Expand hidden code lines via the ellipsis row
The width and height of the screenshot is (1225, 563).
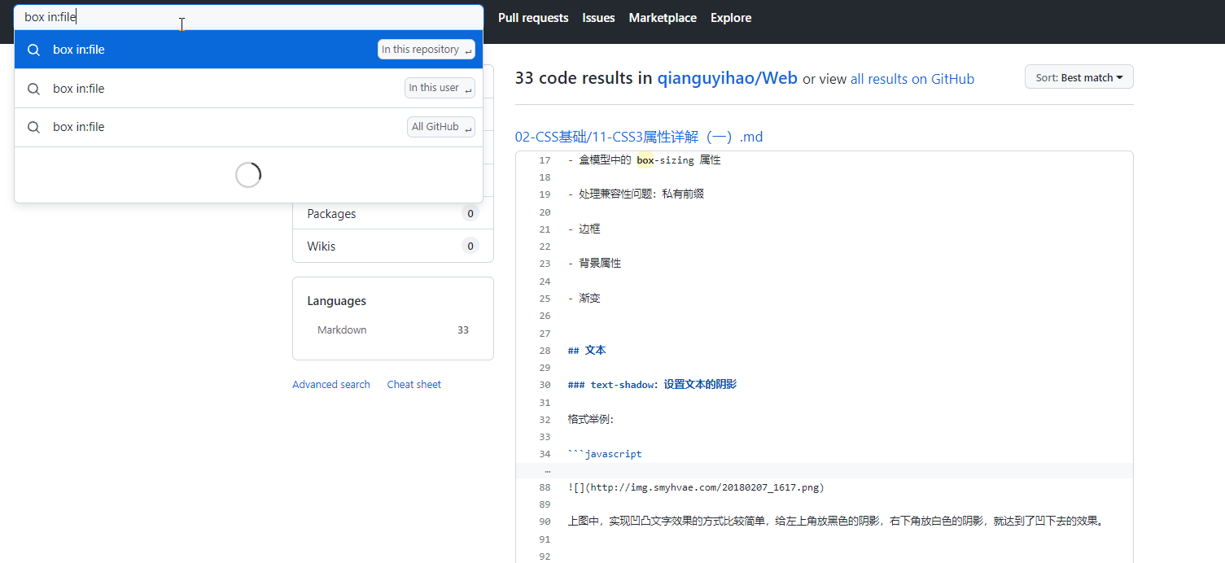pyautogui.click(x=547, y=469)
